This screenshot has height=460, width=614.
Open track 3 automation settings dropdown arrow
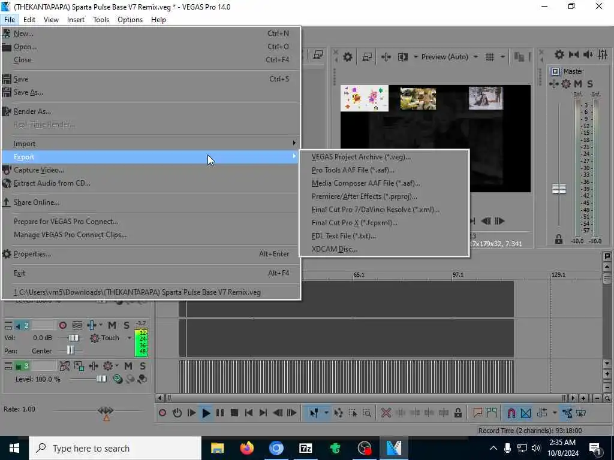117,366
